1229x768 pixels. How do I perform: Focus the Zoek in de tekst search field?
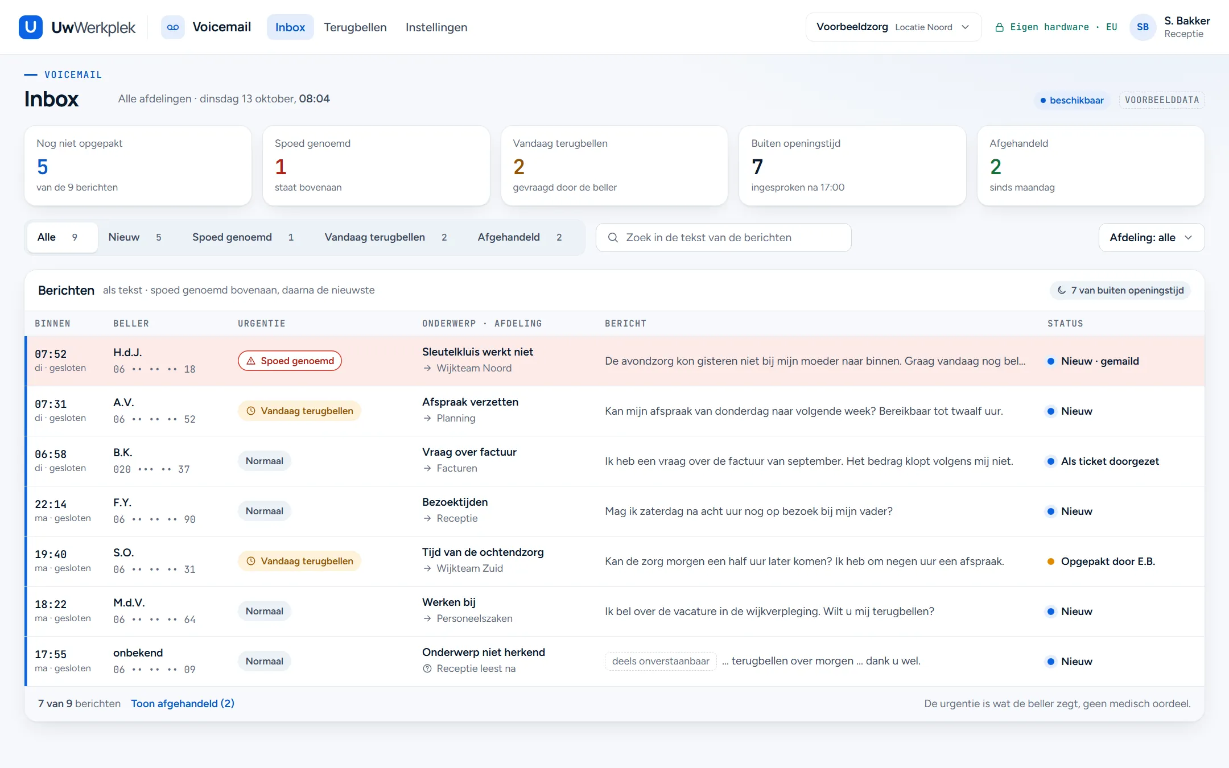724,238
